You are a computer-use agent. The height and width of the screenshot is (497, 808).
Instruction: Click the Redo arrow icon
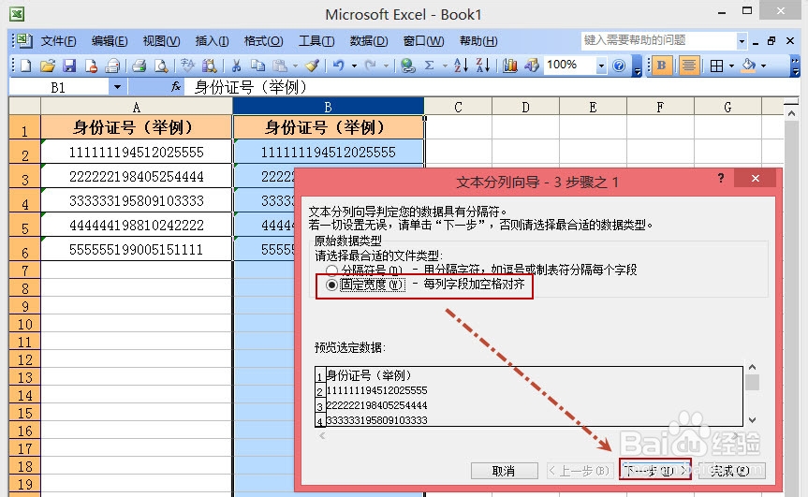pos(370,66)
